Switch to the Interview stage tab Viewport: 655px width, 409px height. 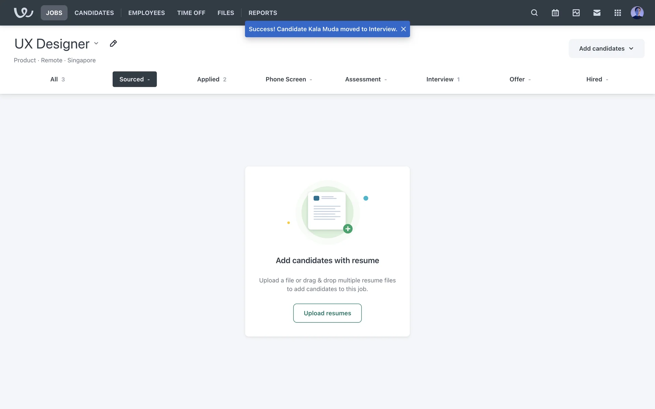tap(443, 79)
